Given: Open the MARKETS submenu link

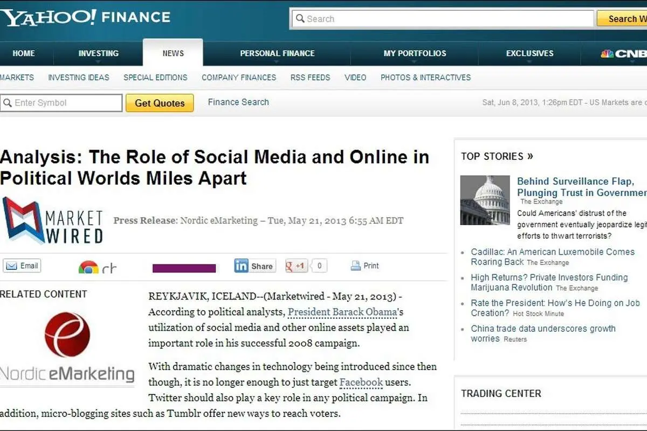Looking at the screenshot, I should [x=17, y=78].
